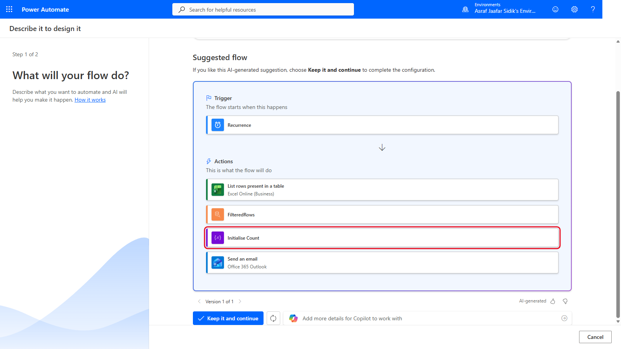
Task: Click the scrollbar down arrow
Action: click(618, 321)
